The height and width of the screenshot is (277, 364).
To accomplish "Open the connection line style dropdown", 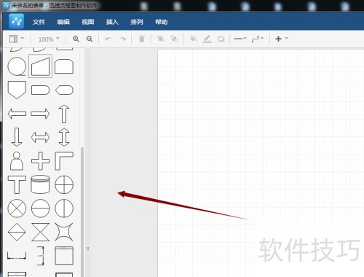I will tap(240, 39).
